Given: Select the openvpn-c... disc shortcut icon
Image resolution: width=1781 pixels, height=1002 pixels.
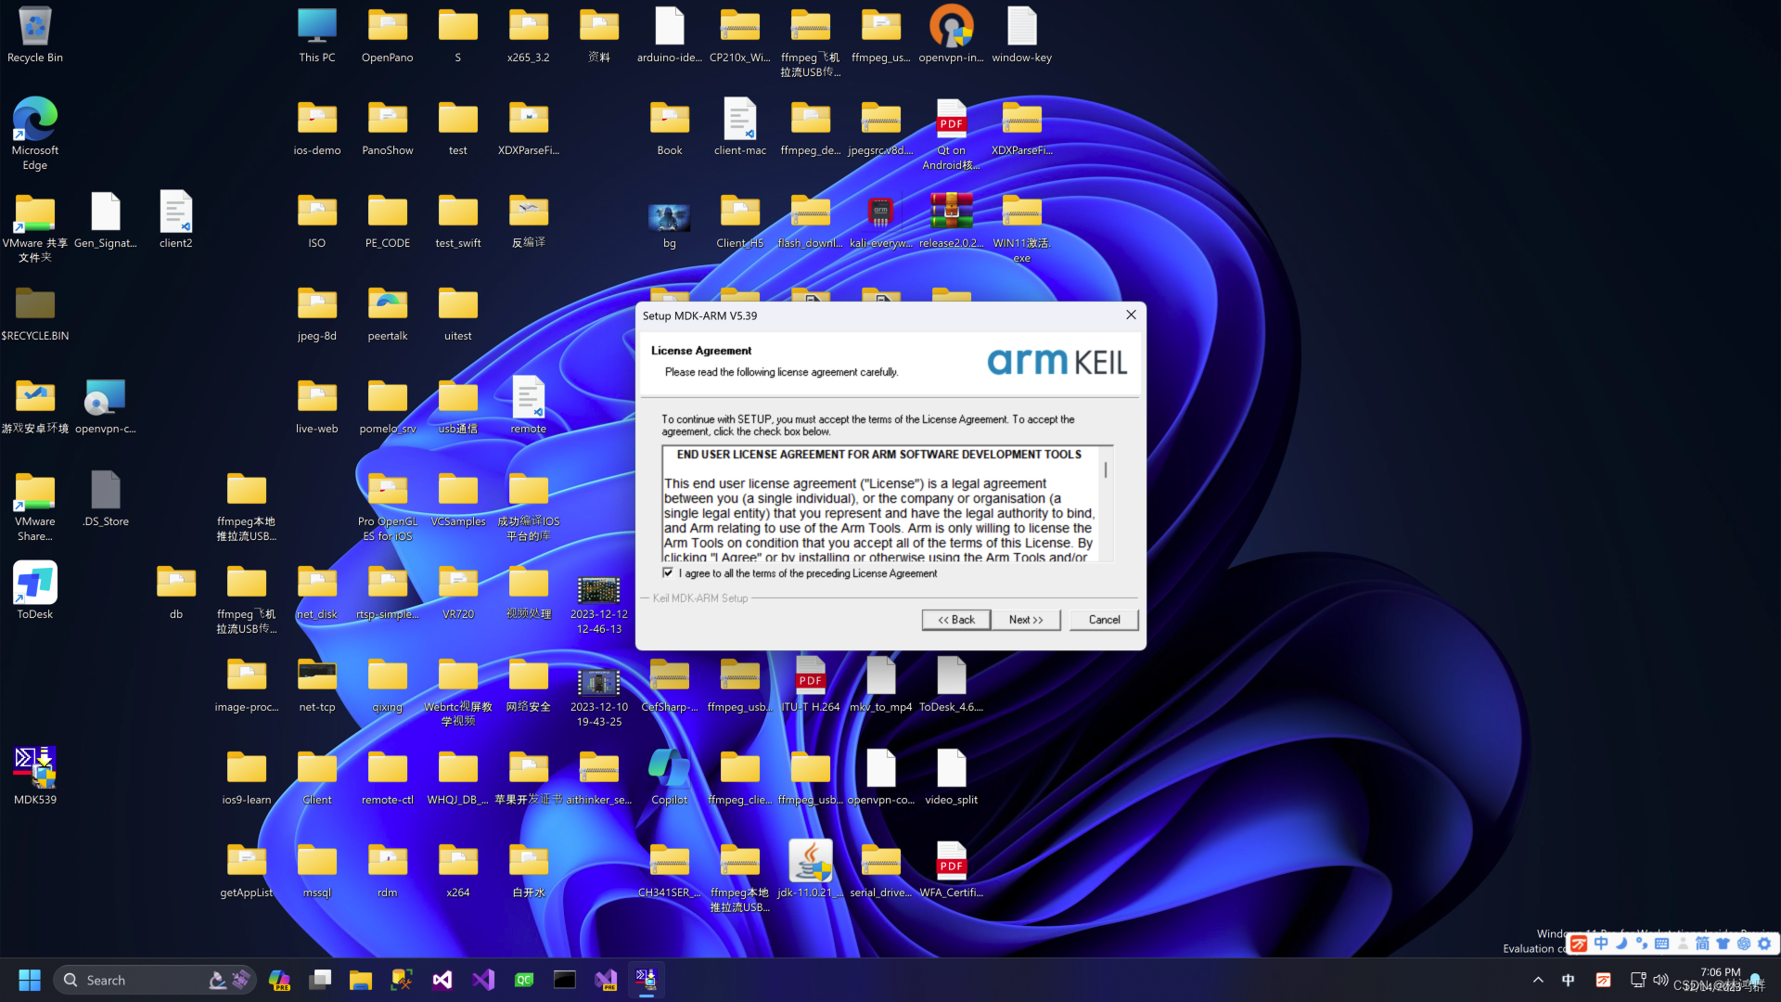Looking at the screenshot, I should click(x=106, y=406).
